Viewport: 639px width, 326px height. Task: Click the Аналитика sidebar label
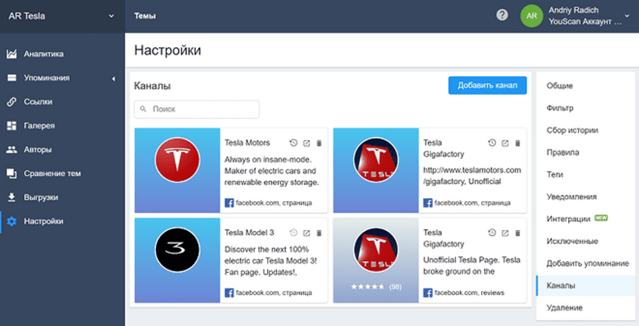pyautogui.click(x=44, y=54)
